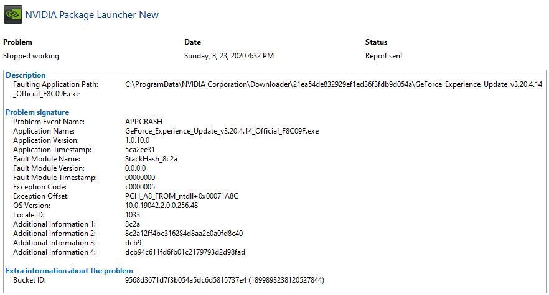Select the Locale ID 1033 value
549x295 pixels.
click(133, 215)
